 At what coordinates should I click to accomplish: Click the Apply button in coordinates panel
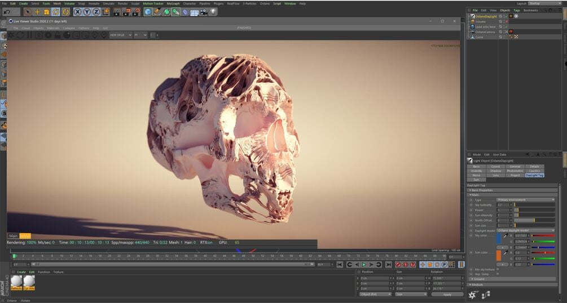(x=447, y=294)
